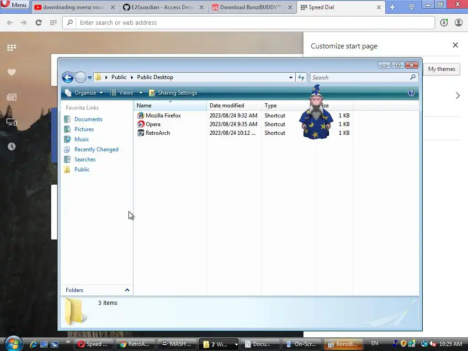The height and width of the screenshot is (351, 468).
Task: Focus the Opera search or web address field
Action: pyautogui.click(x=248, y=22)
